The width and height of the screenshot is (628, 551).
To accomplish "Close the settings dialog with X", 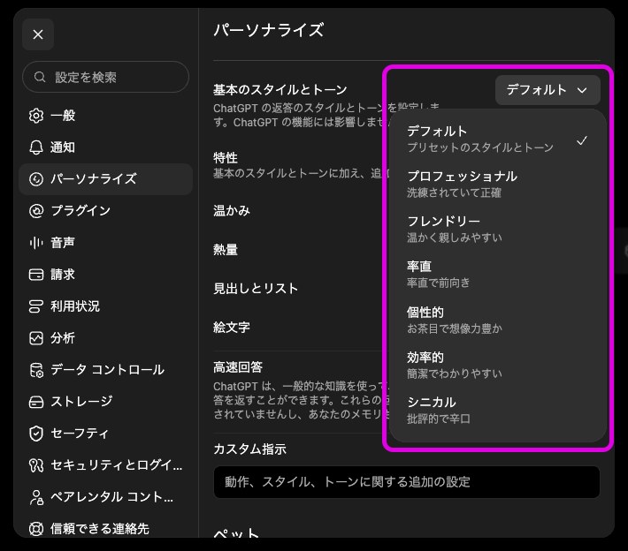I will click(38, 34).
